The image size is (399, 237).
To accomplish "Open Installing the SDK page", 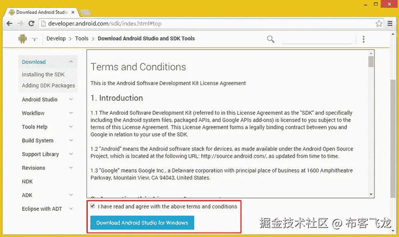I will click(x=43, y=75).
